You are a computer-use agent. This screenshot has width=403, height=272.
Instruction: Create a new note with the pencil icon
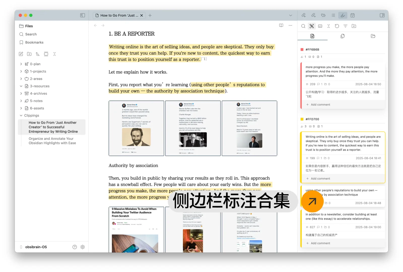click(x=21, y=54)
